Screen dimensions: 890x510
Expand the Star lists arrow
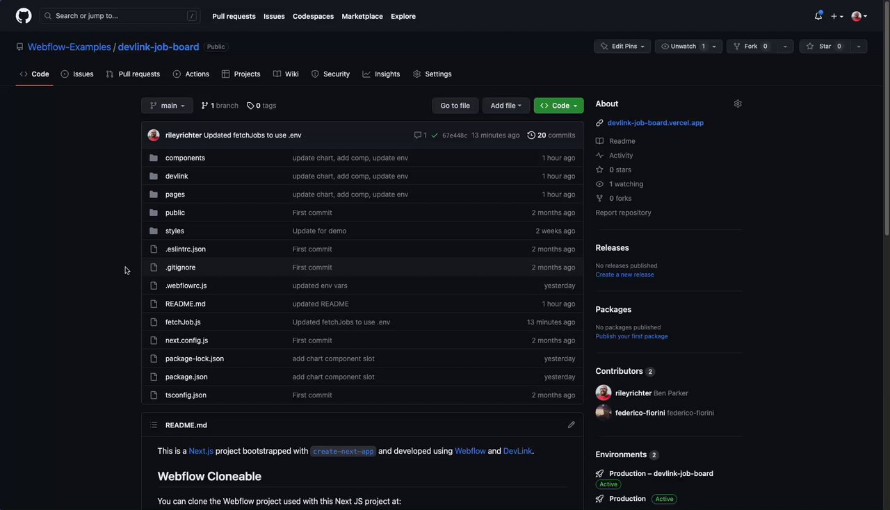coord(859,47)
